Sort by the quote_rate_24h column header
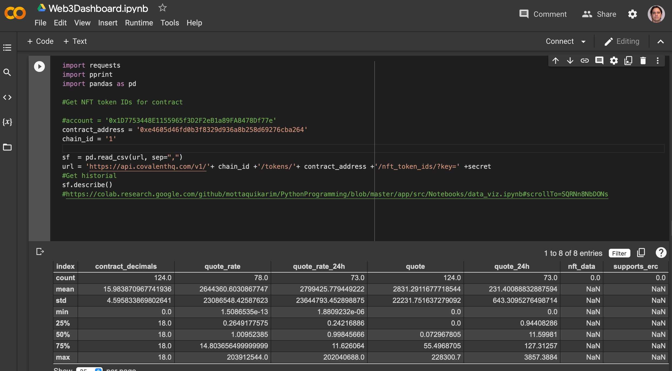The image size is (672, 371). click(x=319, y=266)
